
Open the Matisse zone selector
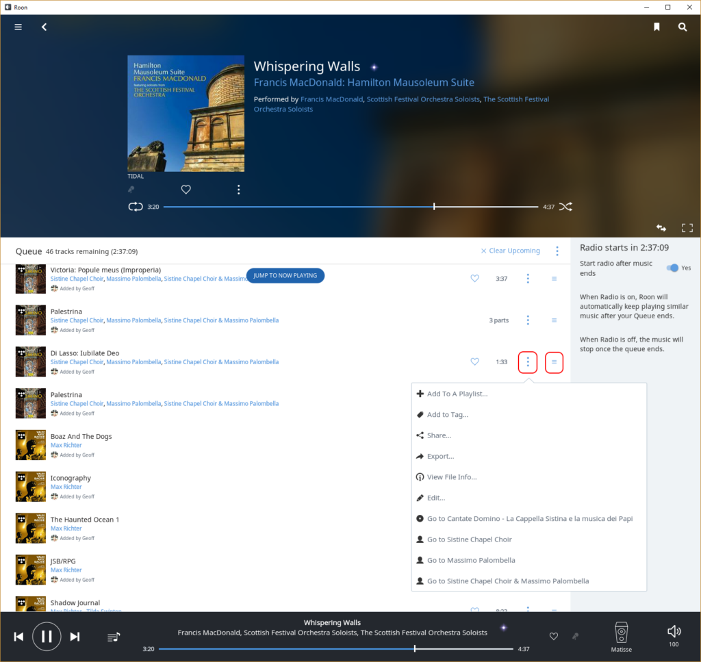point(622,637)
